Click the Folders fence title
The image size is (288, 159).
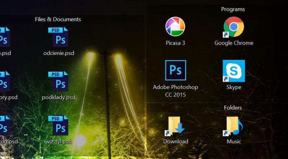click(x=233, y=108)
